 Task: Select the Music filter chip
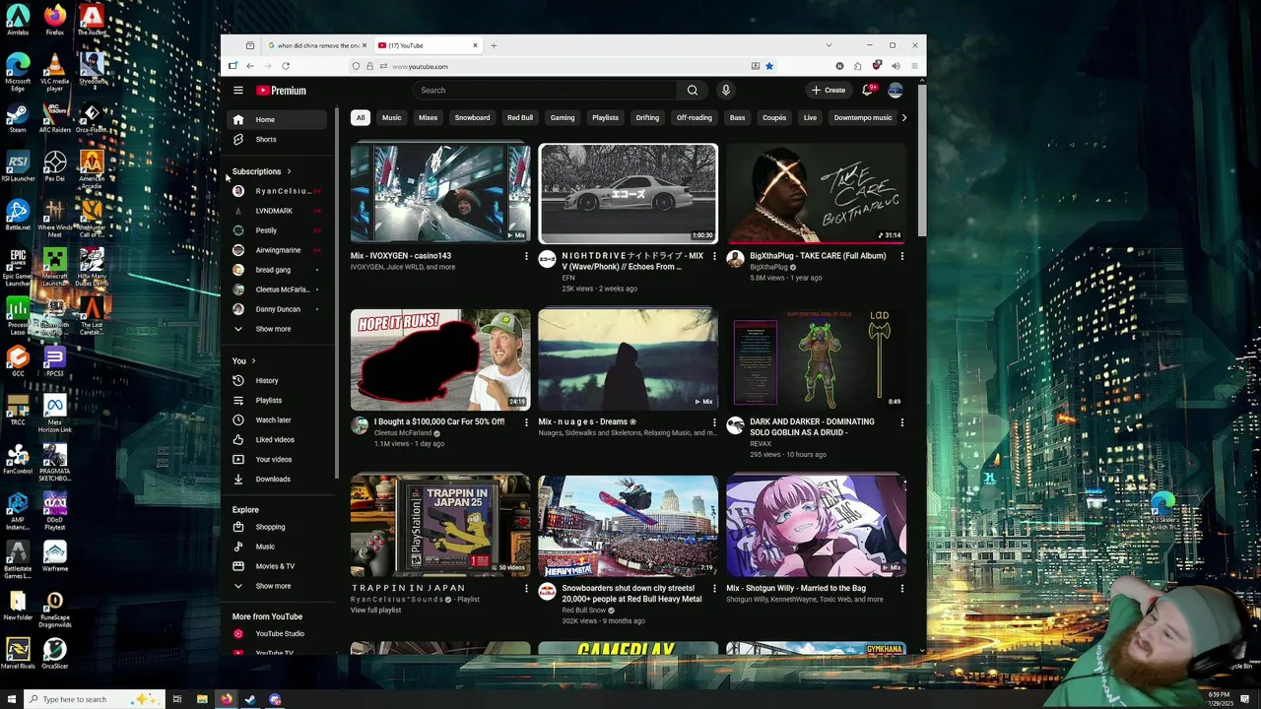point(392,118)
